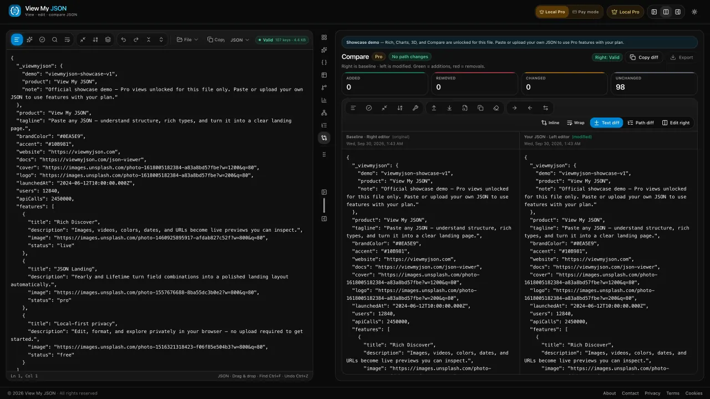Toggle the light/dark theme sun icon
Image resolution: width=710 pixels, height=399 pixels.
click(x=694, y=12)
